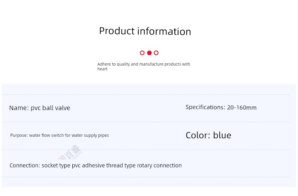
Task: Click the Product information heading
Action: click(x=145, y=31)
